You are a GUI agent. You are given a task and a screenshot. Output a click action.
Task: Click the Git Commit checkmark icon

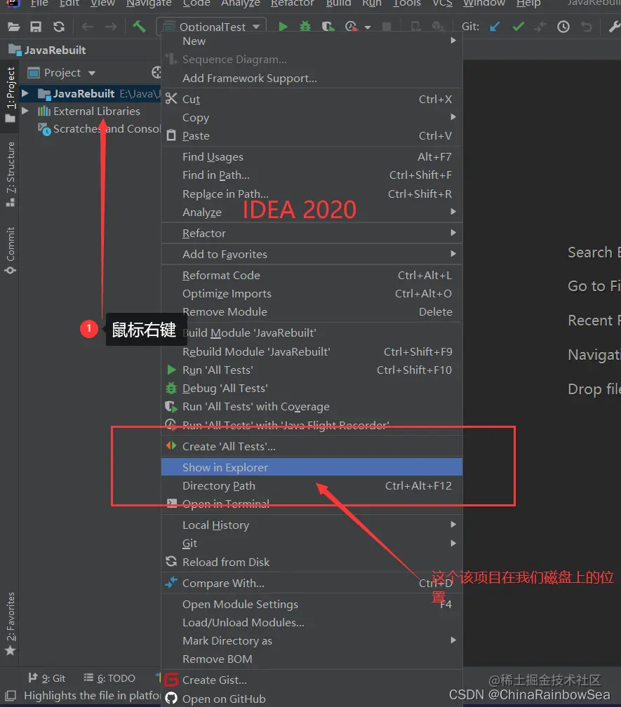click(518, 27)
